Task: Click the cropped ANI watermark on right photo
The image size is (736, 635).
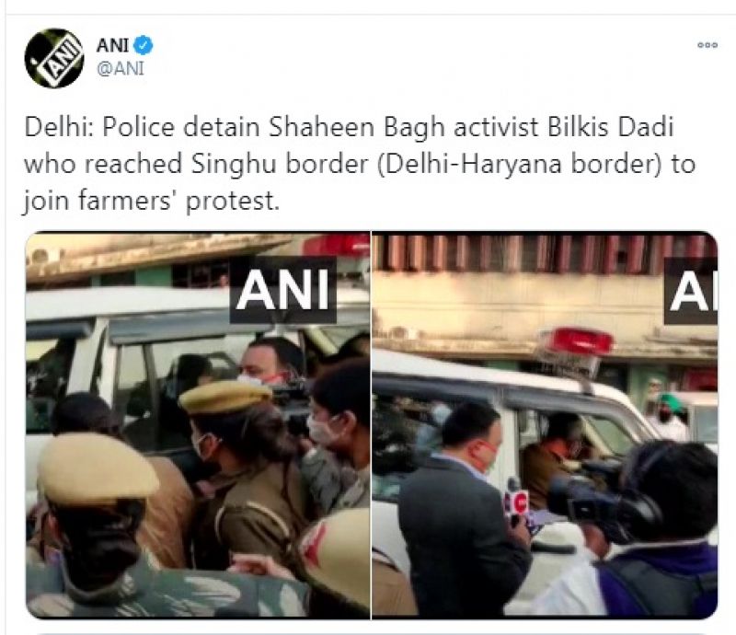Action: point(691,291)
